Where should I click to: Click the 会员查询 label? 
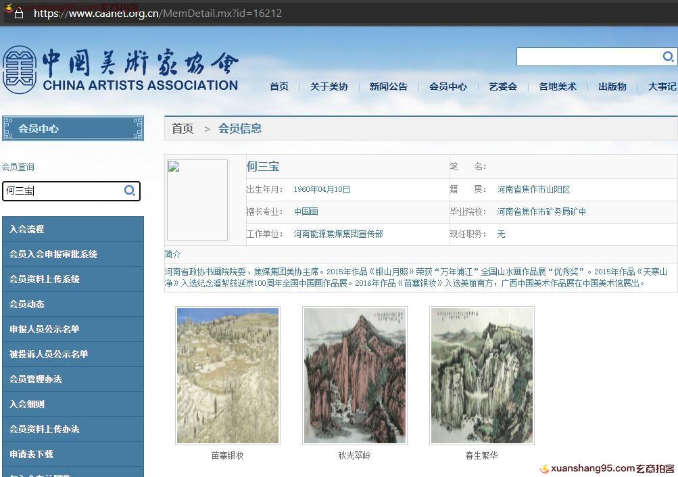[18, 167]
